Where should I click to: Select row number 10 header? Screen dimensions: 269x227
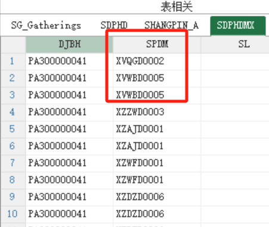13,214
